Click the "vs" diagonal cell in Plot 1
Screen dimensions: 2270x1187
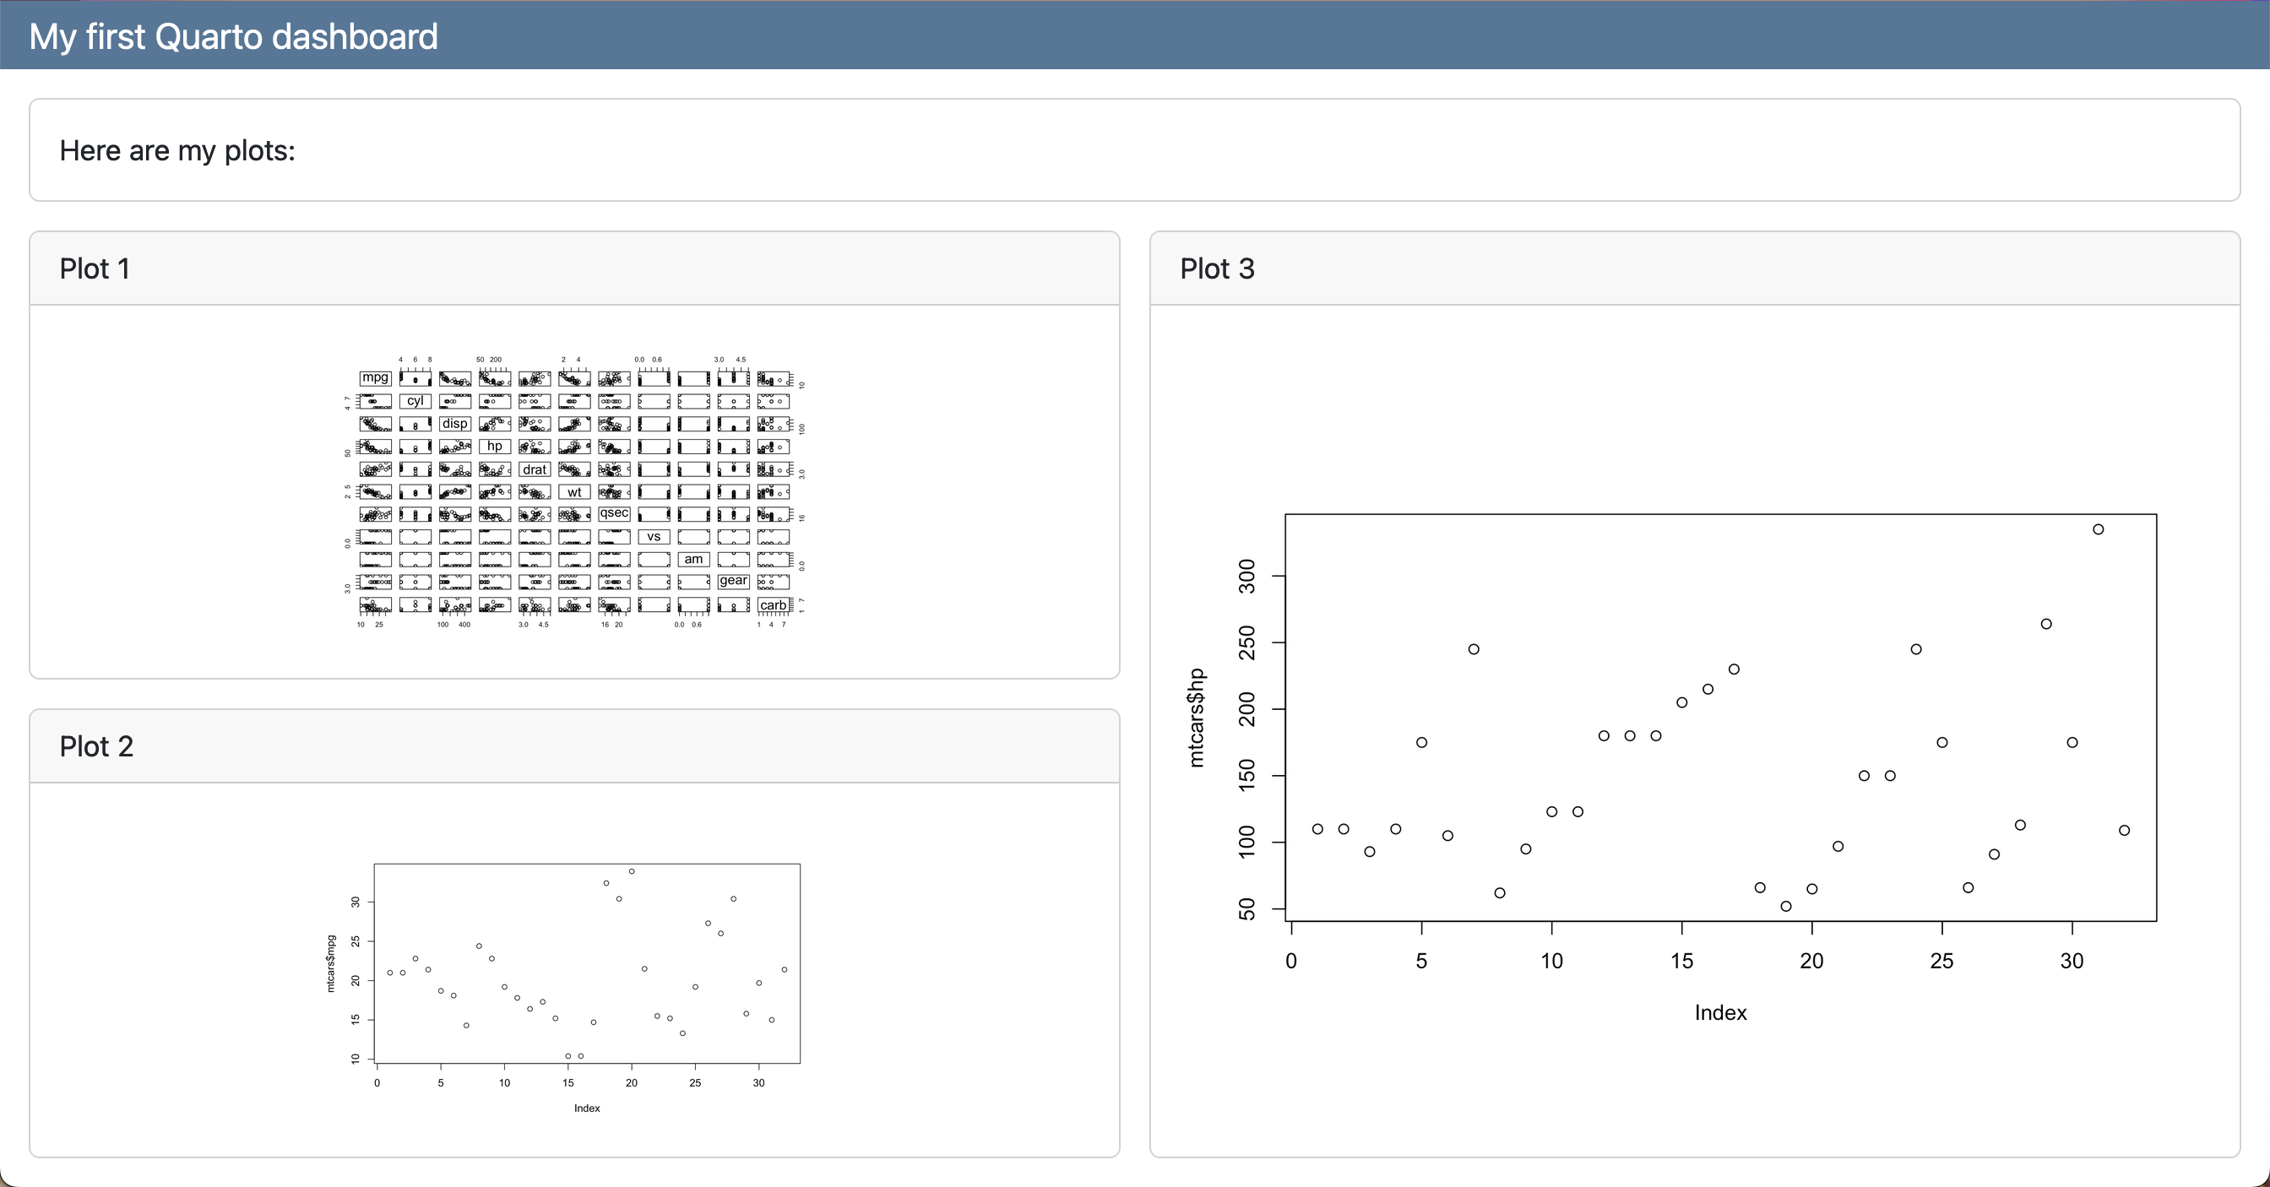[x=654, y=536]
